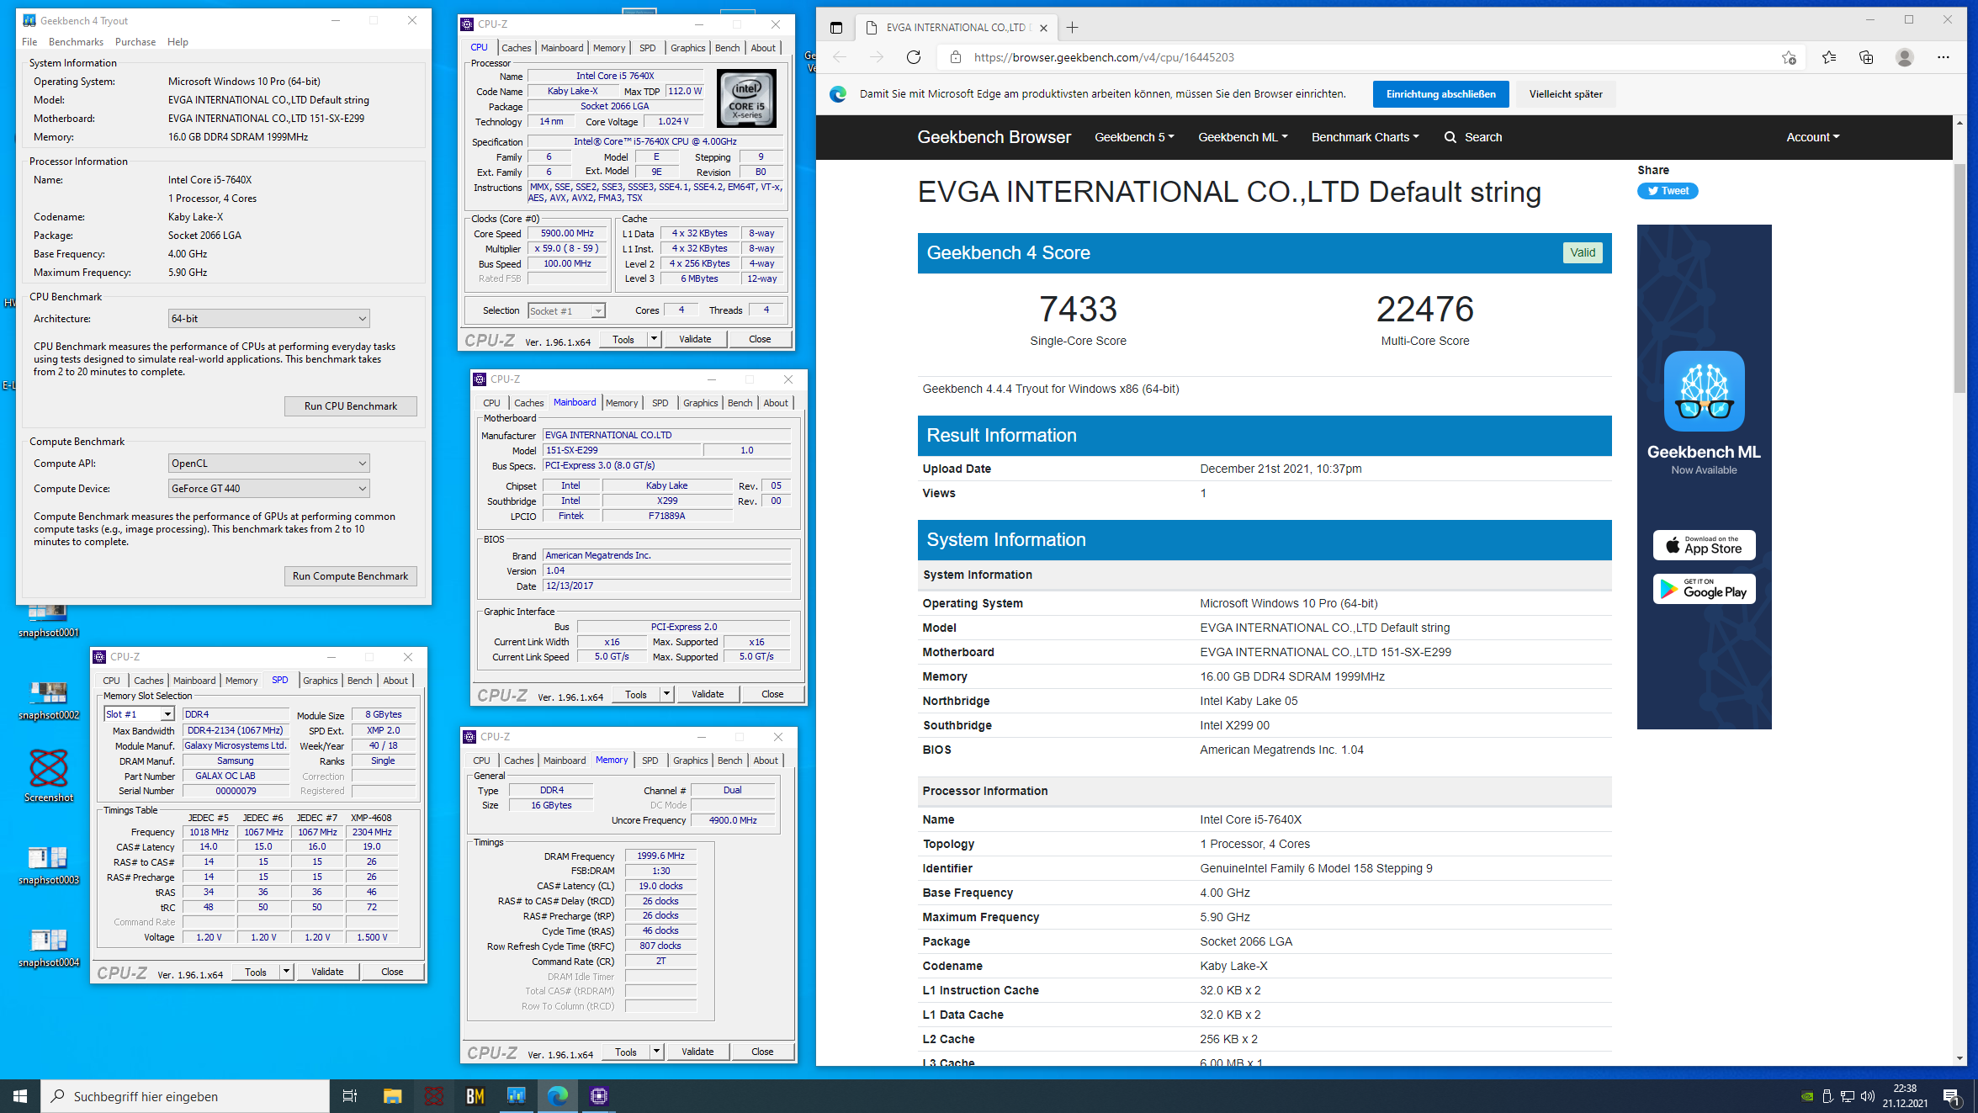Open Edge settings and more menu
1978x1113 pixels.
[1943, 57]
